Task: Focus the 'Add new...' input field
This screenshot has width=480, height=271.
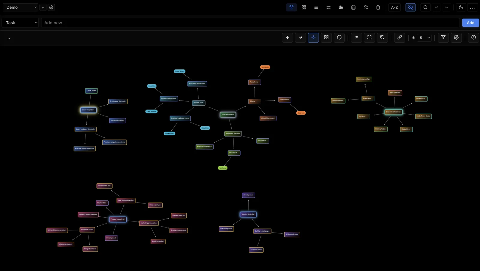Action: point(250,23)
